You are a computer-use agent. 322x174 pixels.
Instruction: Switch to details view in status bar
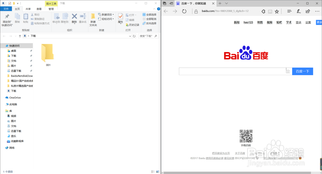pos(153,171)
